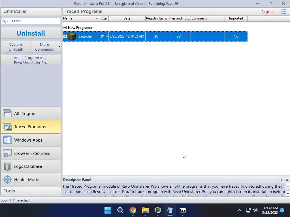
Task: Open Google Chrome from taskbar
Action: (x=133, y=210)
